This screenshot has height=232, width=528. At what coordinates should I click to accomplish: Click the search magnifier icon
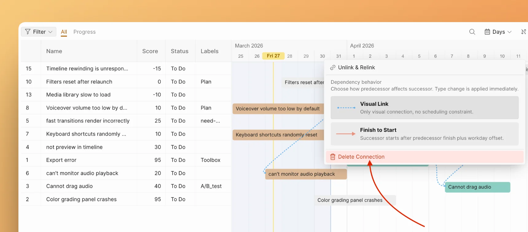coord(472,32)
